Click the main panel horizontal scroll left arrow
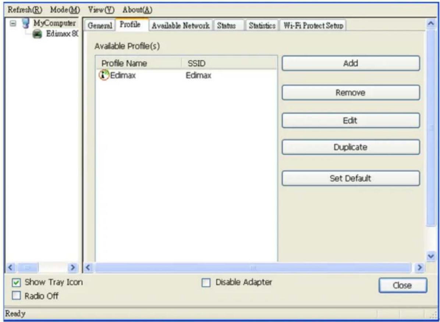The height and width of the screenshot is (322, 440). click(x=88, y=267)
